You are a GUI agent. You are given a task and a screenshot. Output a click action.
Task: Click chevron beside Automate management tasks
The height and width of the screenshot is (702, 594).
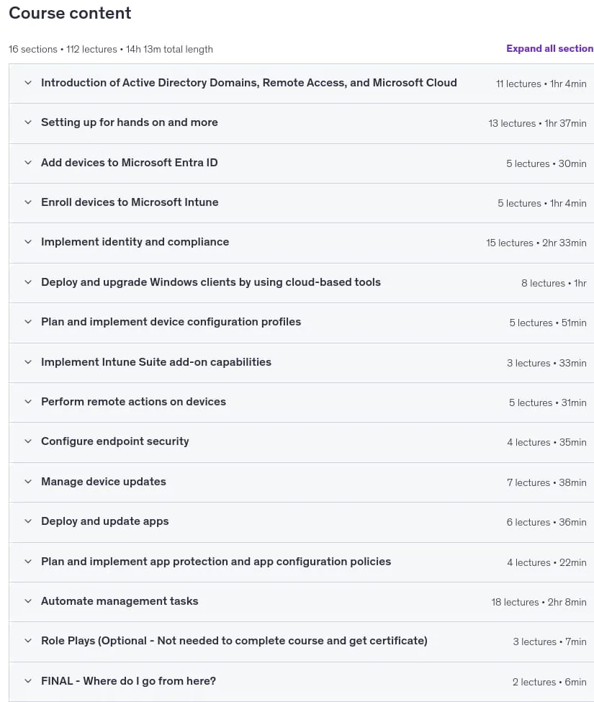point(28,601)
